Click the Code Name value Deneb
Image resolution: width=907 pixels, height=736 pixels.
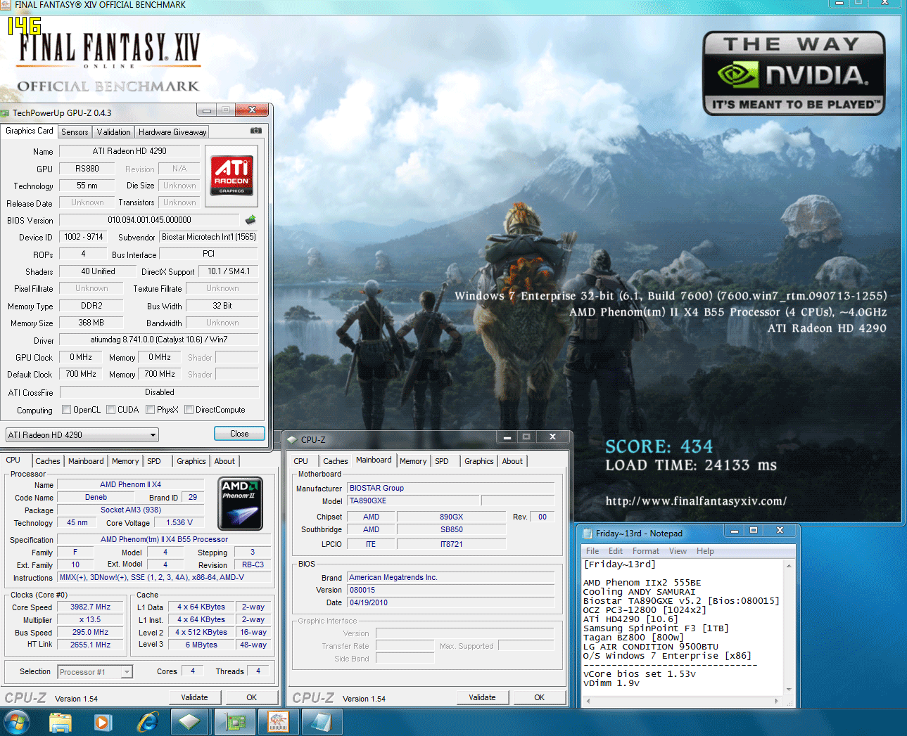coord(96,498)
